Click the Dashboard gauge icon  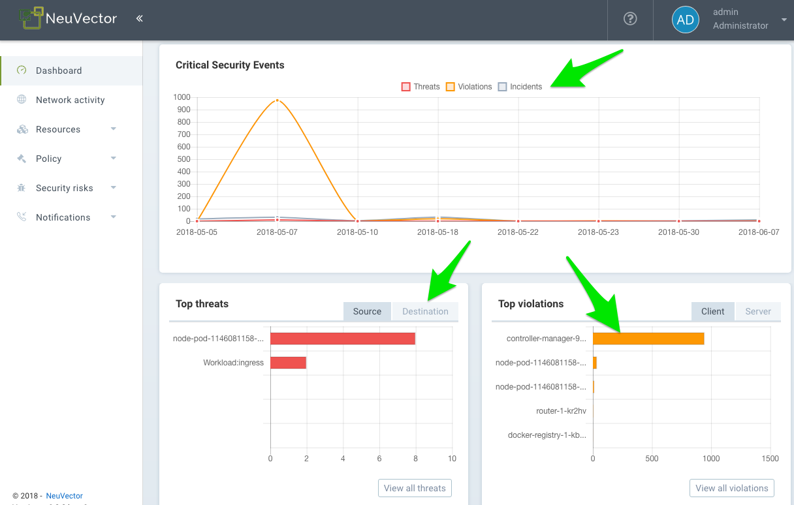[22, 70]
